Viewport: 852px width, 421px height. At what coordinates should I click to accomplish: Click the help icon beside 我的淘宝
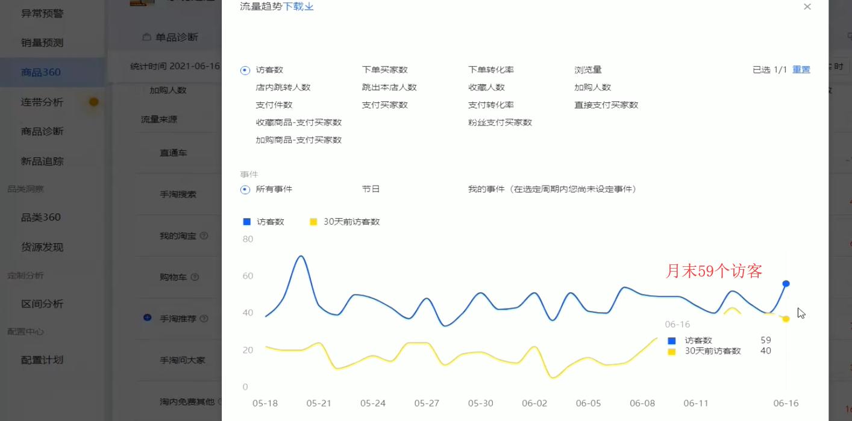coord(205,235)
